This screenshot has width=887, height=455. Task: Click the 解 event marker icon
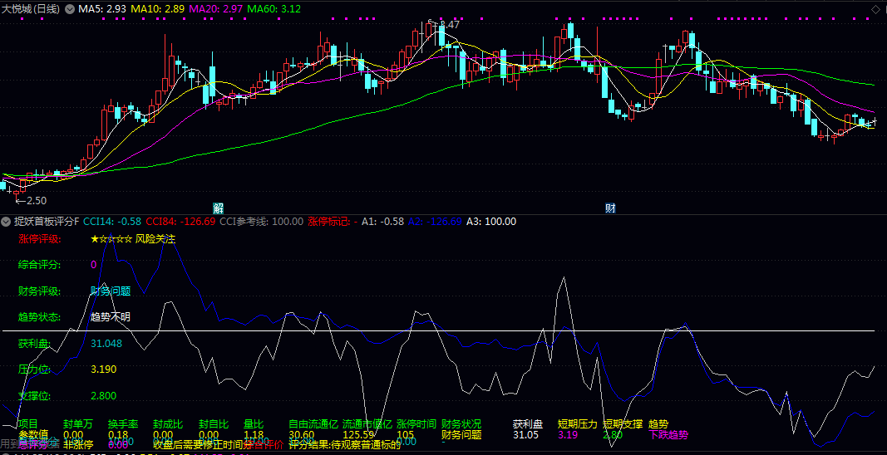pyautogui.click(x=218, y=207)
